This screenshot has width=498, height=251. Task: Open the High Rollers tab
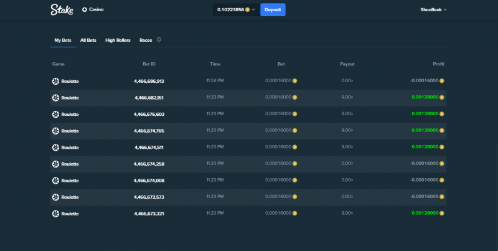pos(118,40)
